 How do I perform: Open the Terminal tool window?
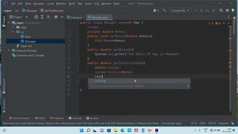click(x=75, y=118)
